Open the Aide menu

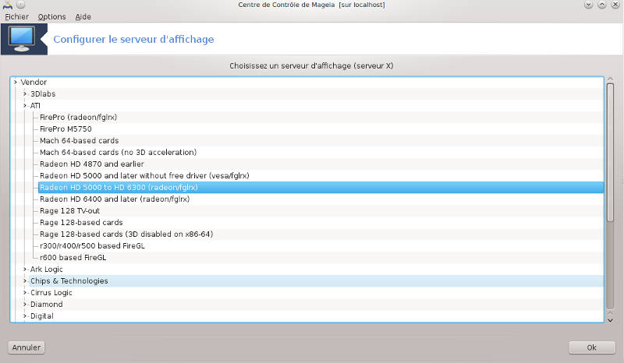(x=83, y=16)
